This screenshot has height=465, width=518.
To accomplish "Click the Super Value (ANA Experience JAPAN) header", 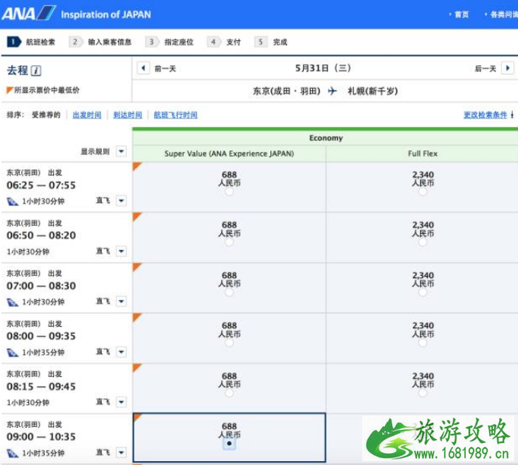I will coord(229,153).
